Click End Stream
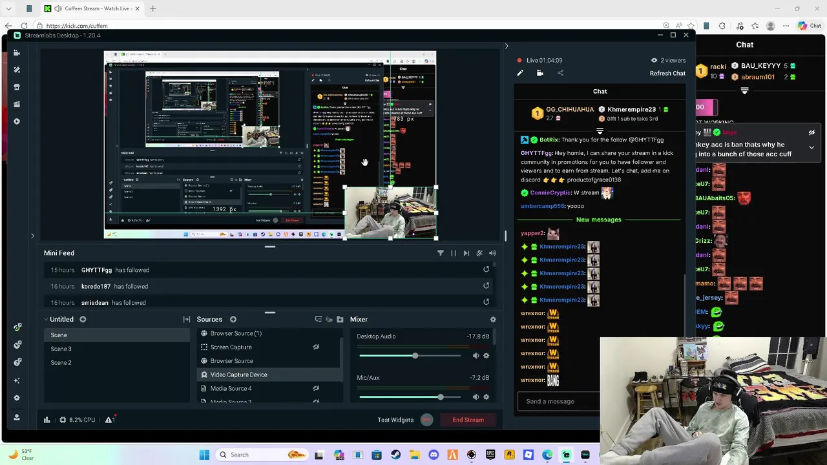 [468, 420]
